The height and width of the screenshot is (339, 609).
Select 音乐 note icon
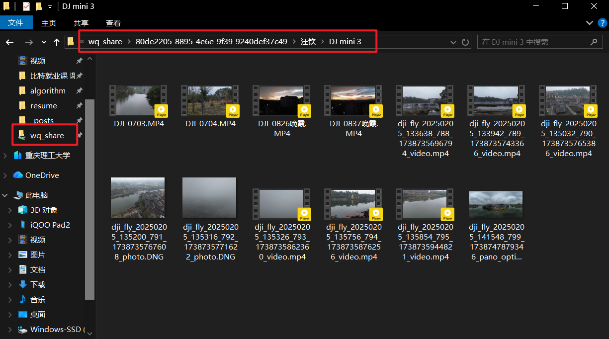(22, 299)
